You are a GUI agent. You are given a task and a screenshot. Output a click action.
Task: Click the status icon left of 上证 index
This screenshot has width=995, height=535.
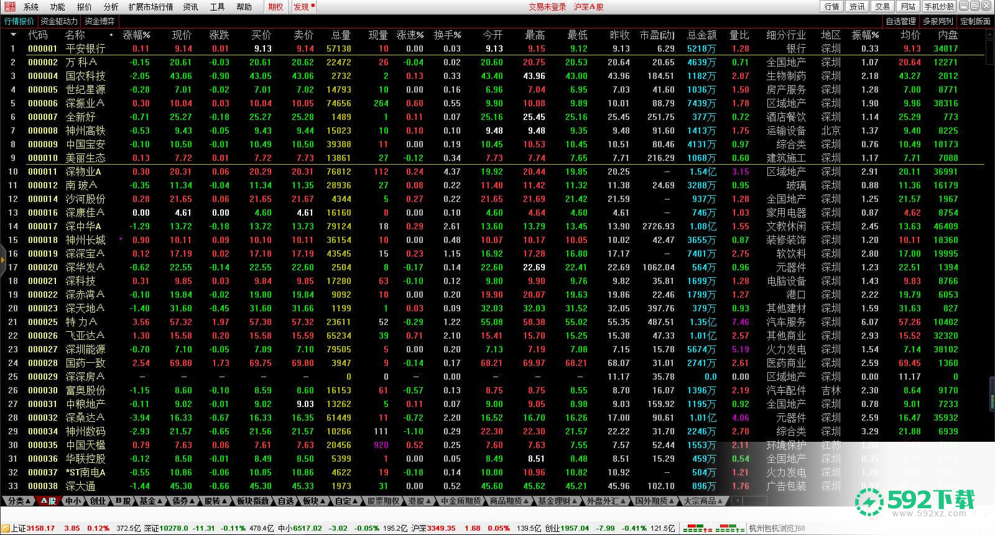pos(6,528)
